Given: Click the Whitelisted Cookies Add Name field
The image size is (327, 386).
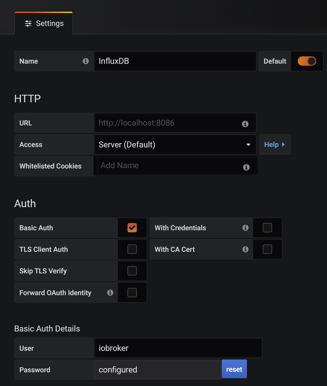Looking at the screenshot, I should [177, 166].
